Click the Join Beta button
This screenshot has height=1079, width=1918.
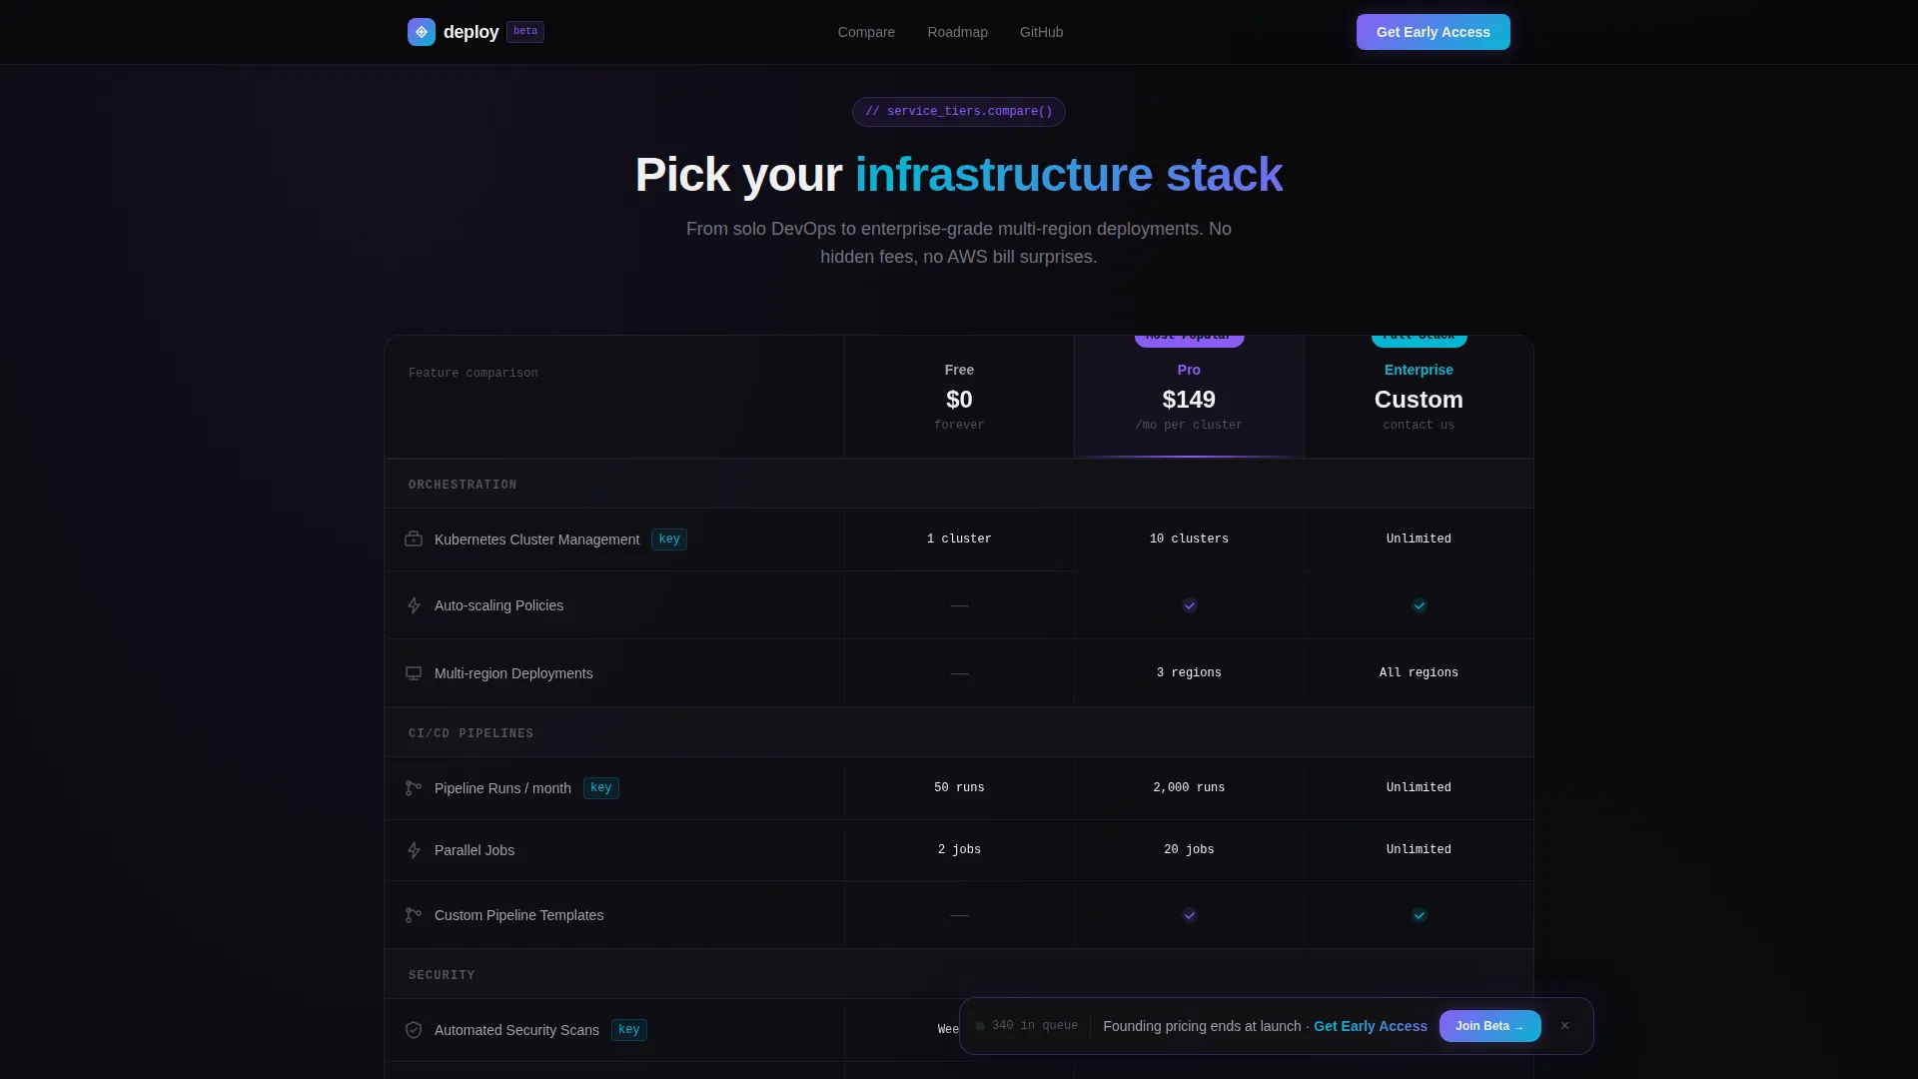[x=1489, y=1026]
